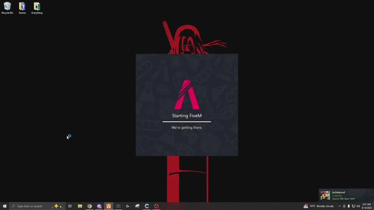This screenshot has height=210, width=374.
Task: Open File Explorer from the taskbar
Action: click(x=80, y=206)
